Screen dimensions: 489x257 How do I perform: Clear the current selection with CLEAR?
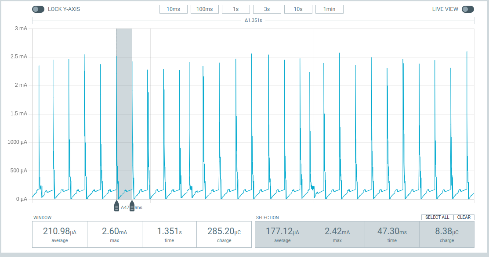[464, 217]
